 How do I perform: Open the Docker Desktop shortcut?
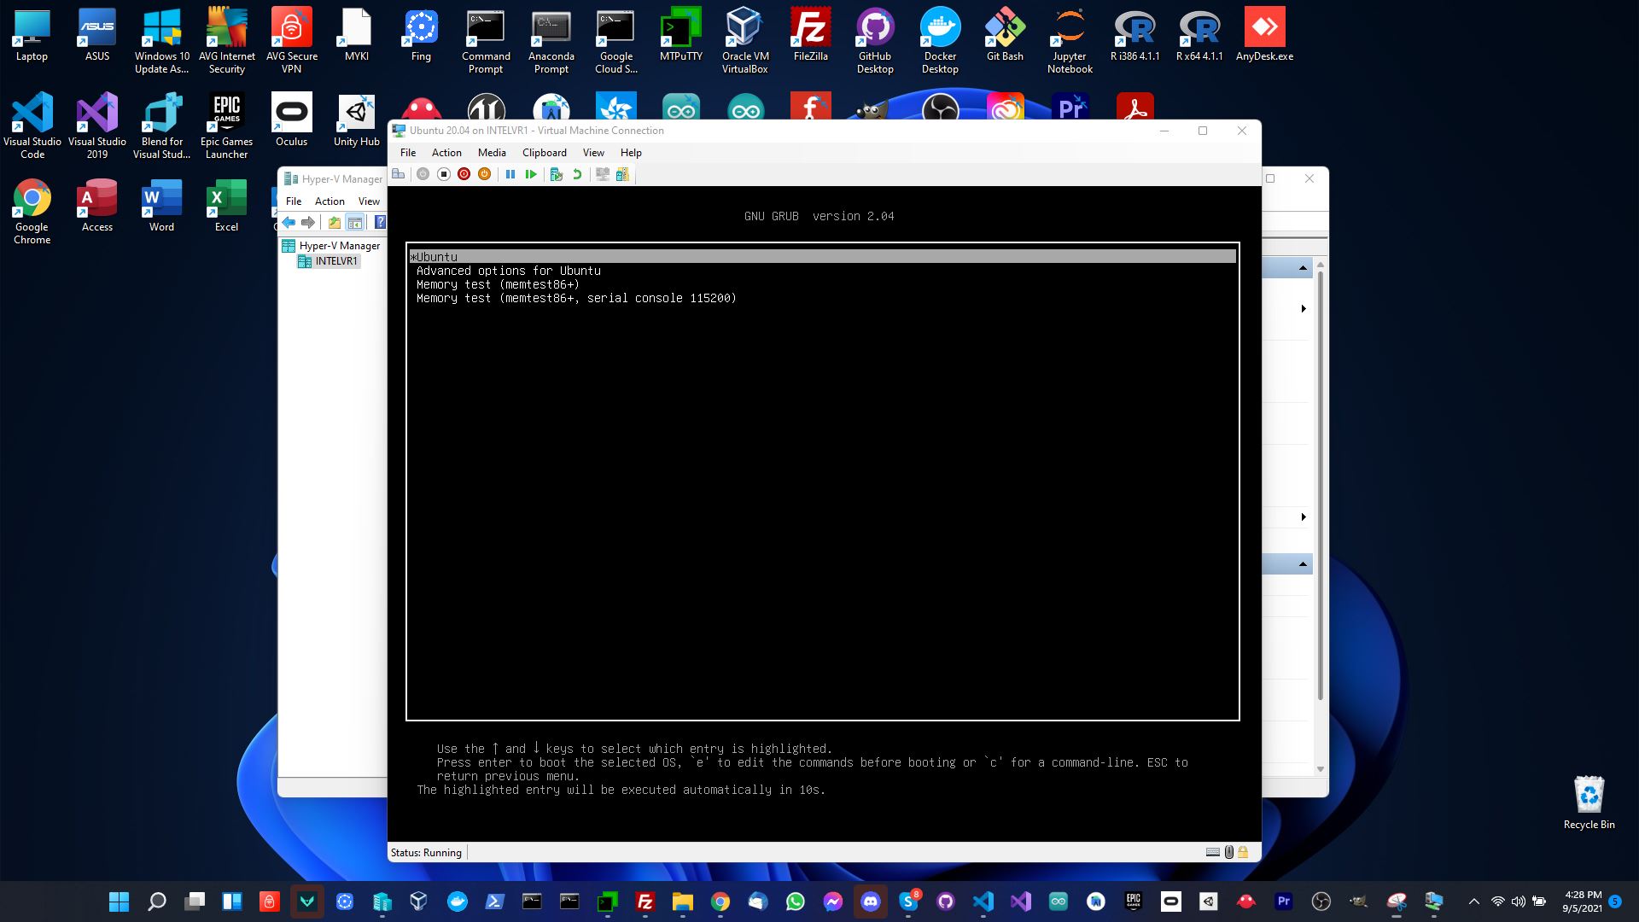click(x=940, y=41)
